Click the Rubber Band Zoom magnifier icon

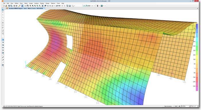30,6
